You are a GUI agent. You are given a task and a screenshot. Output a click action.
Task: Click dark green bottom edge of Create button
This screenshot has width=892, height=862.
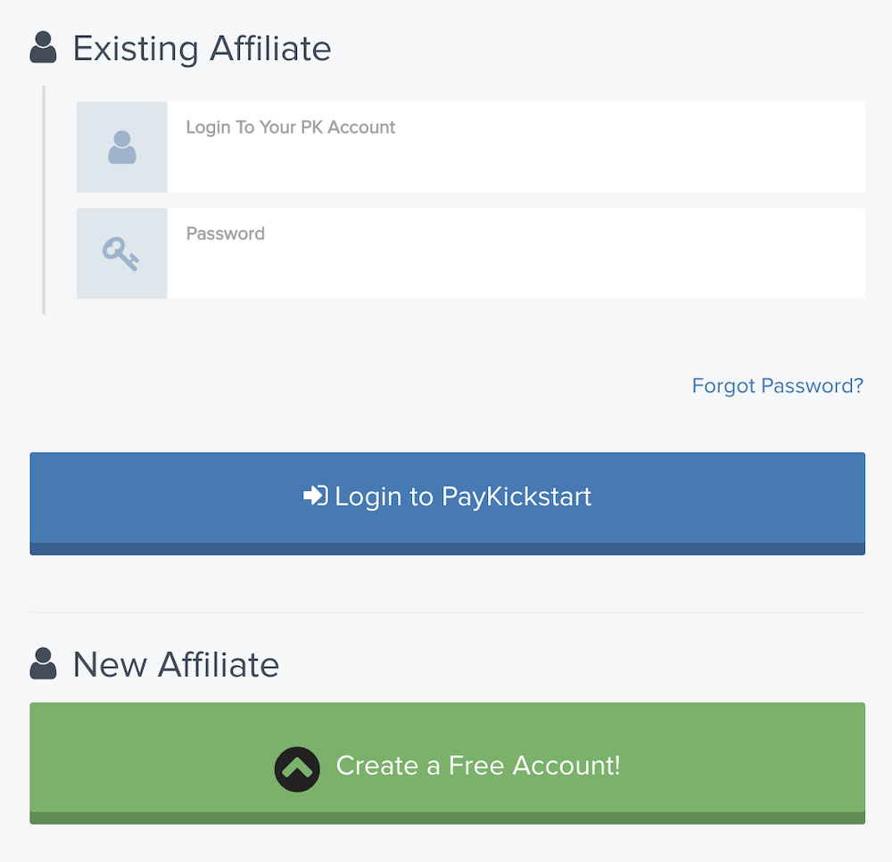click(447, 818)
